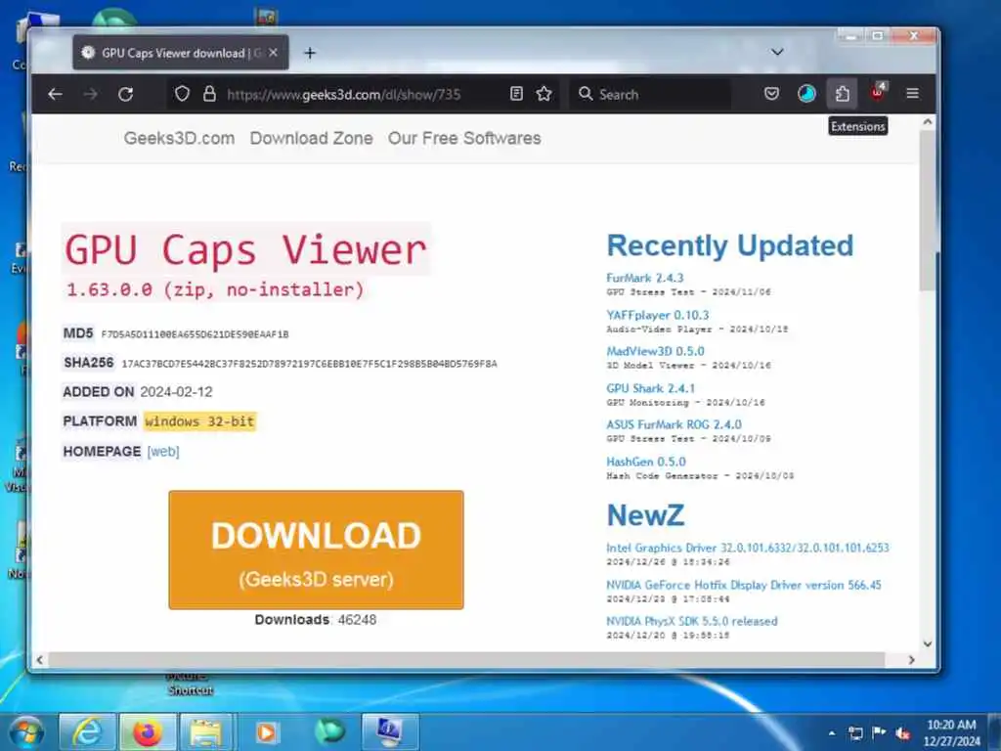
Task: Click the added on date 2024-02-12
Action: pos(176,392)
